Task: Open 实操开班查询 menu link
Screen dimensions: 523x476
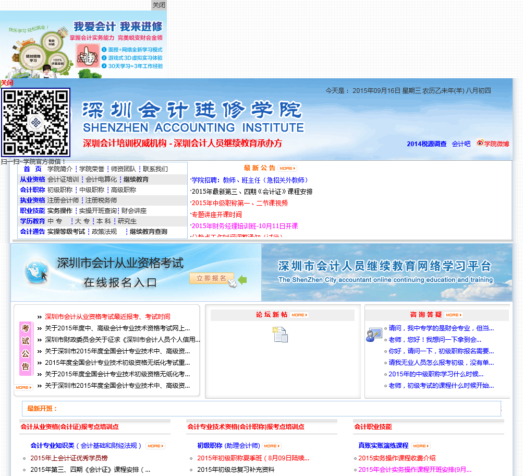Action: point(98,211)
